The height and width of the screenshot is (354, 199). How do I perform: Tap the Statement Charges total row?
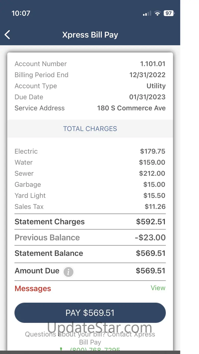tap(90, 222)
